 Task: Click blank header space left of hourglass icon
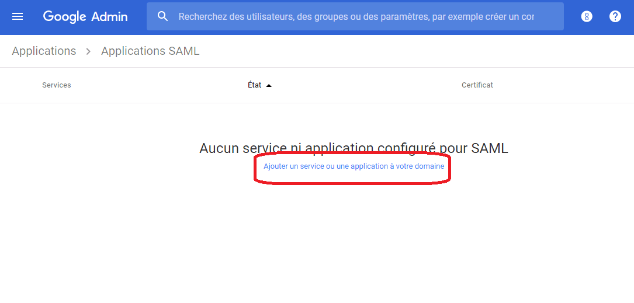click(x=571, y=16)
